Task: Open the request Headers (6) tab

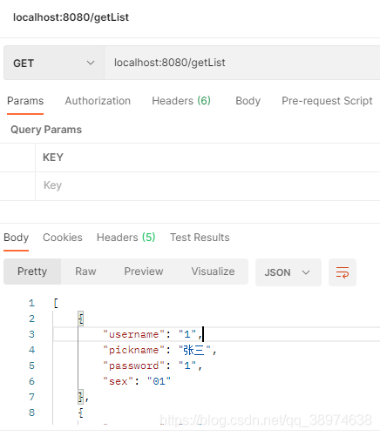Action: point(181,101)
